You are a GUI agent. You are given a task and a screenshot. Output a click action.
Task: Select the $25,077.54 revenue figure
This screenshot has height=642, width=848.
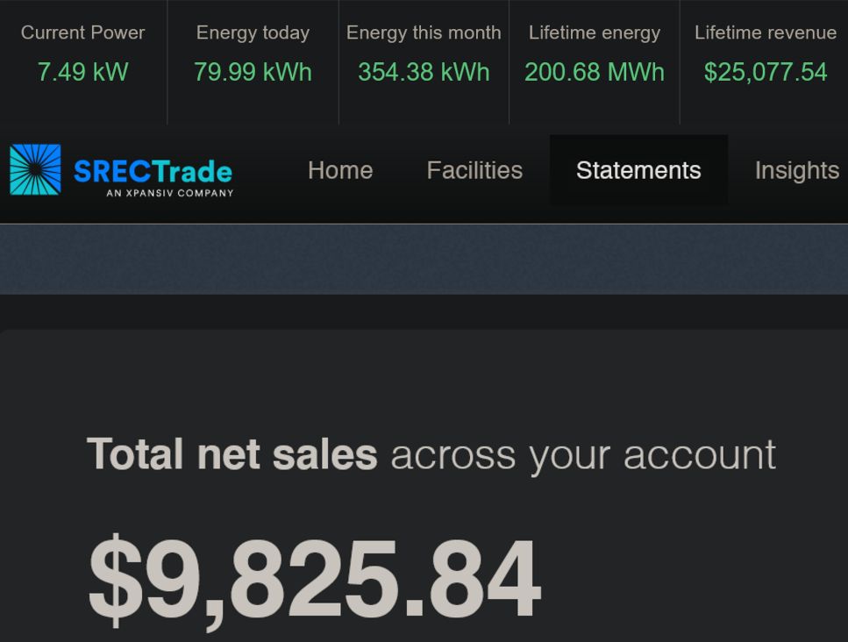tap(766, 72)
